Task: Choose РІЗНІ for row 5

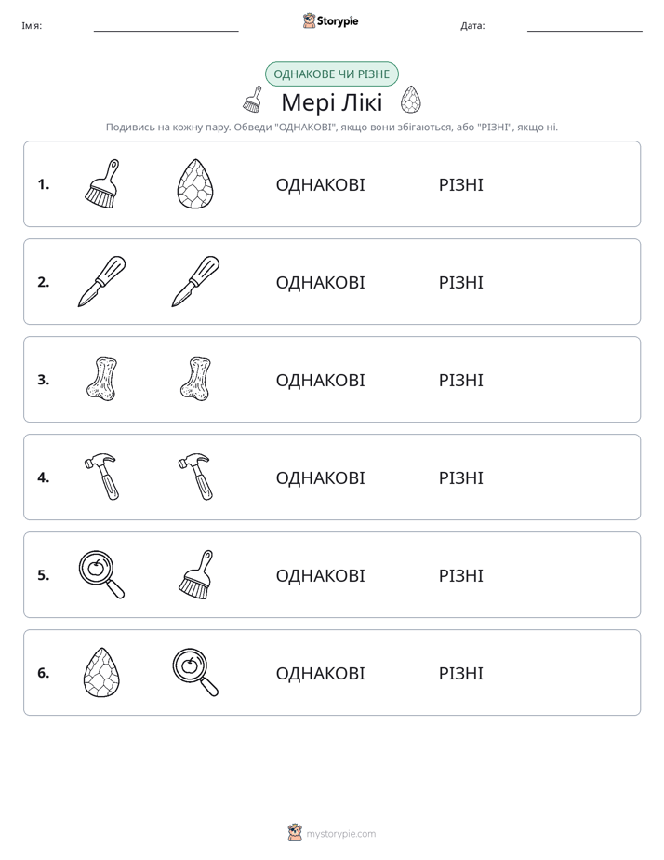Action: [460, 575]
